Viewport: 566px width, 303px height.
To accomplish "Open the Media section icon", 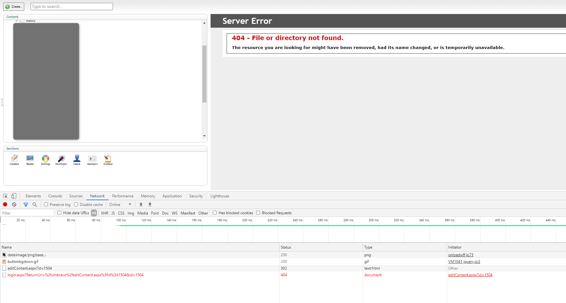I will click(x=30, y=160).
